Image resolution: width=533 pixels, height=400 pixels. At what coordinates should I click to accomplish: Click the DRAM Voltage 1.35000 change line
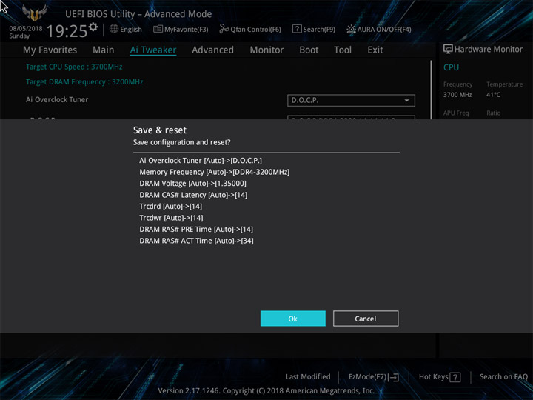[x=192, y=184]
